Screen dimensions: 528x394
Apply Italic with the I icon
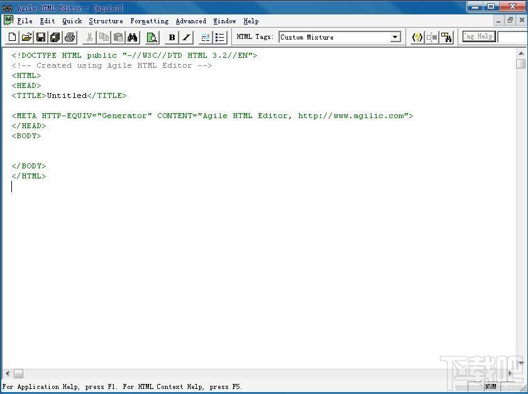[x=186, y=37]
